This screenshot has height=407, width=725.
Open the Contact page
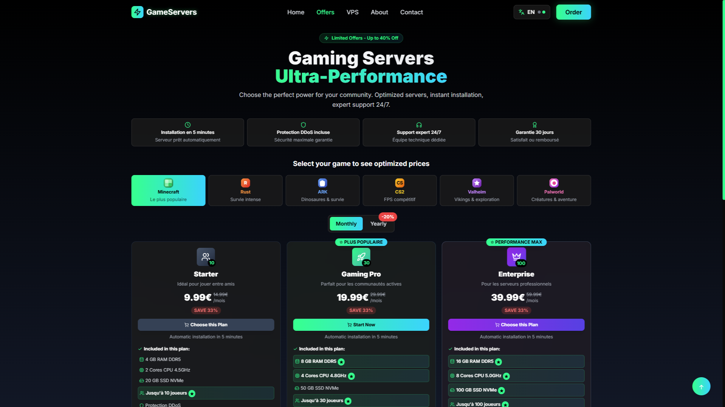tap(411, 12)
